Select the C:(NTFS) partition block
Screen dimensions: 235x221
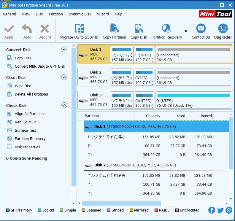[x=144, y=100]
